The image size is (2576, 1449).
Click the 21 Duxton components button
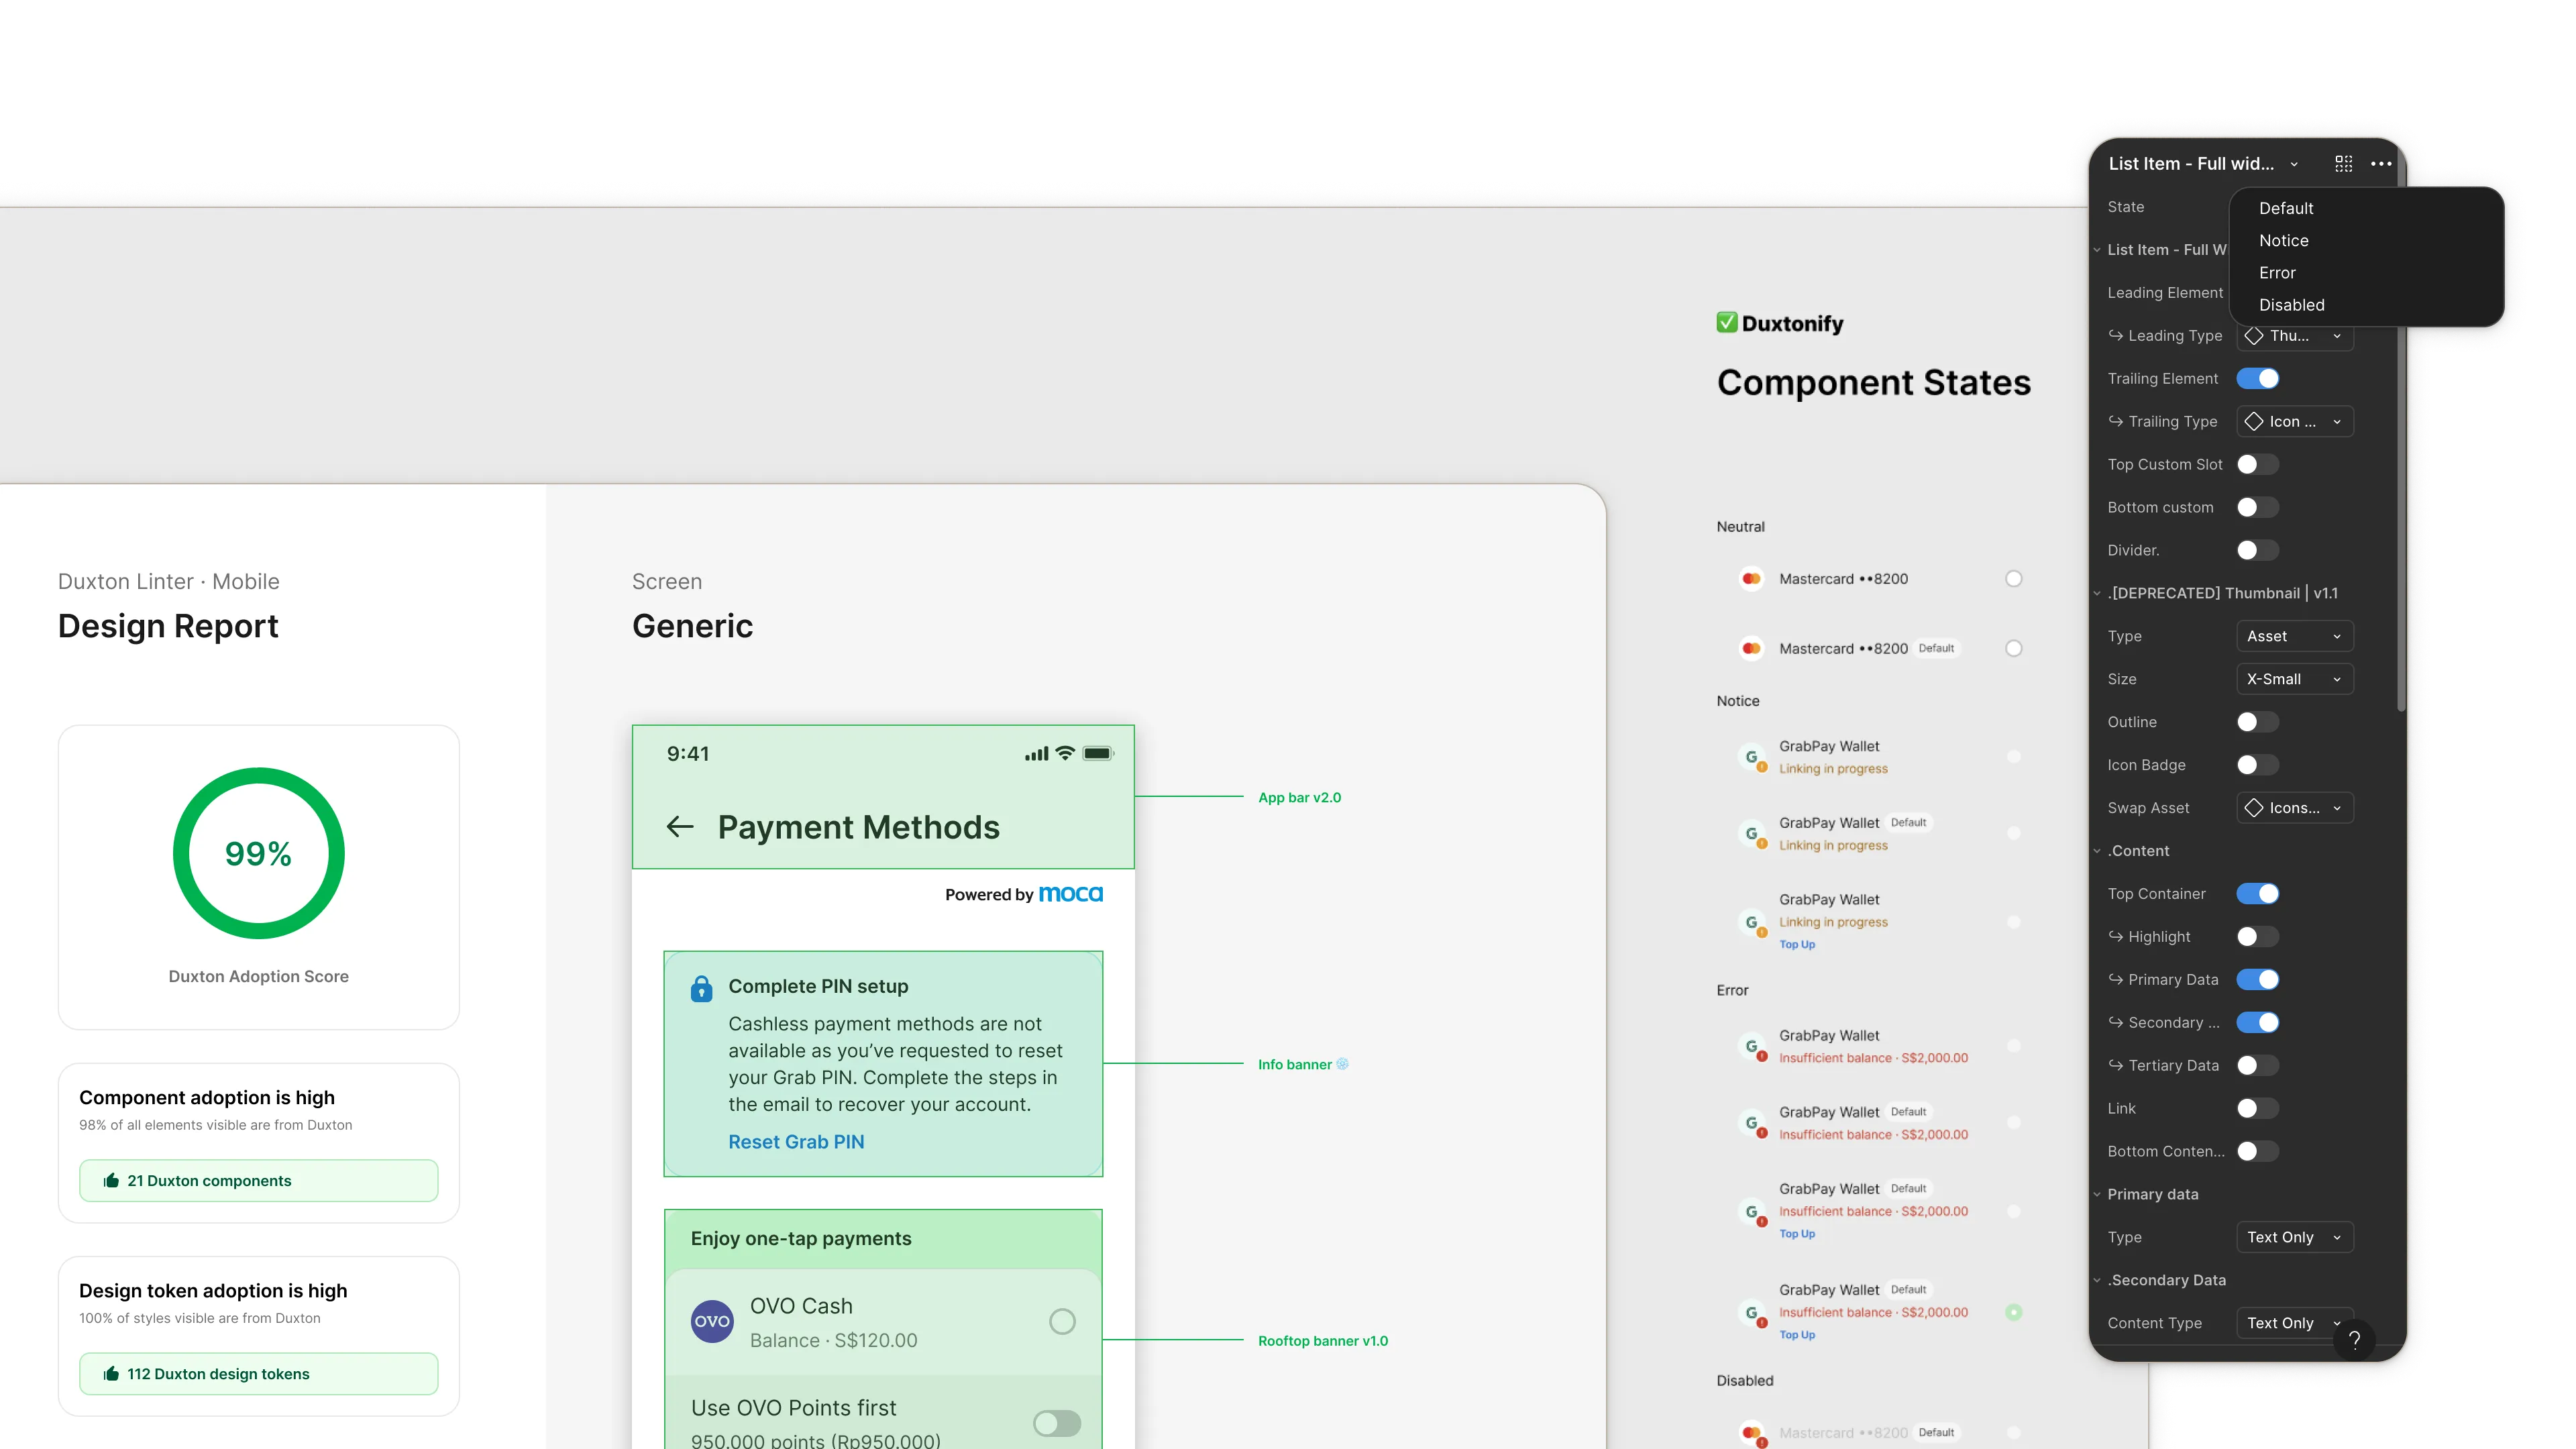click(258, 1180)
